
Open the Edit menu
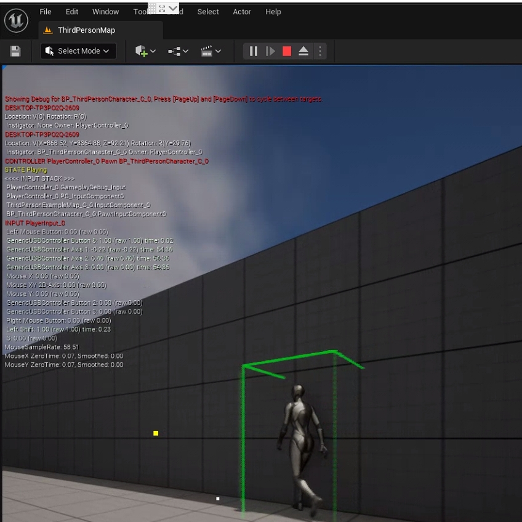click(72, 12)
